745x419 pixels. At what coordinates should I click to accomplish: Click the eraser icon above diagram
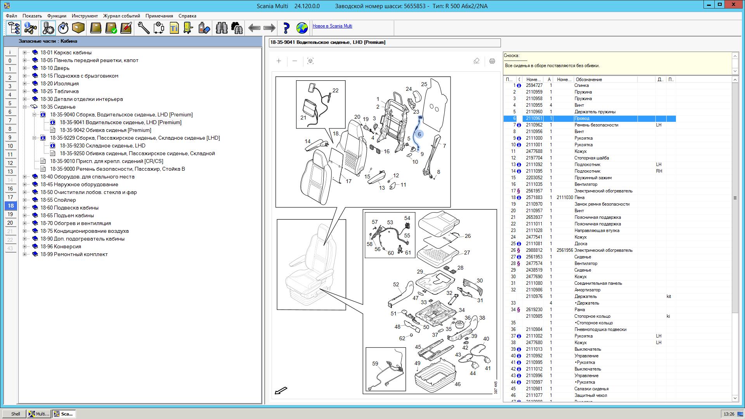476,61
